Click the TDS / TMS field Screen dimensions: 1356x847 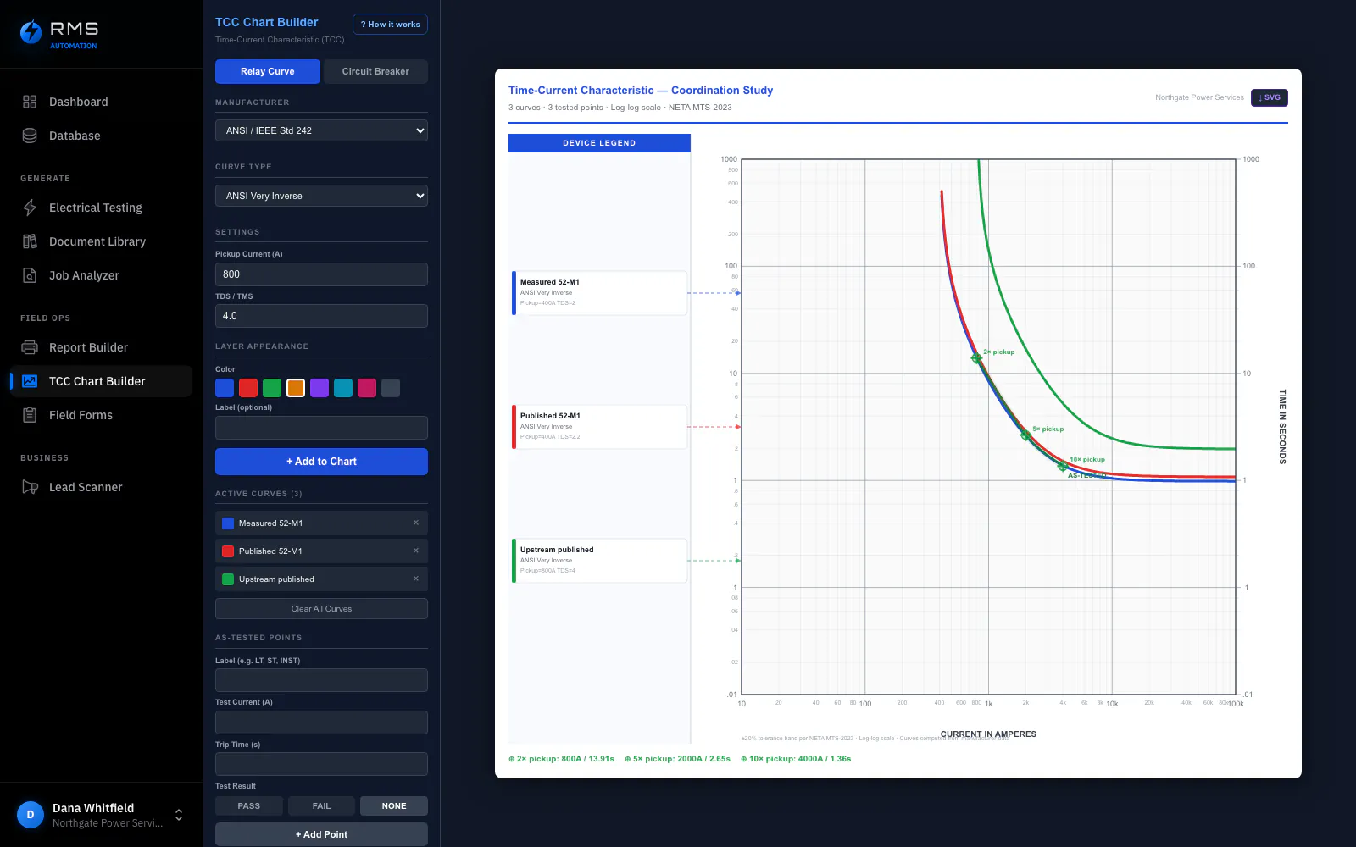click(321, 316)
